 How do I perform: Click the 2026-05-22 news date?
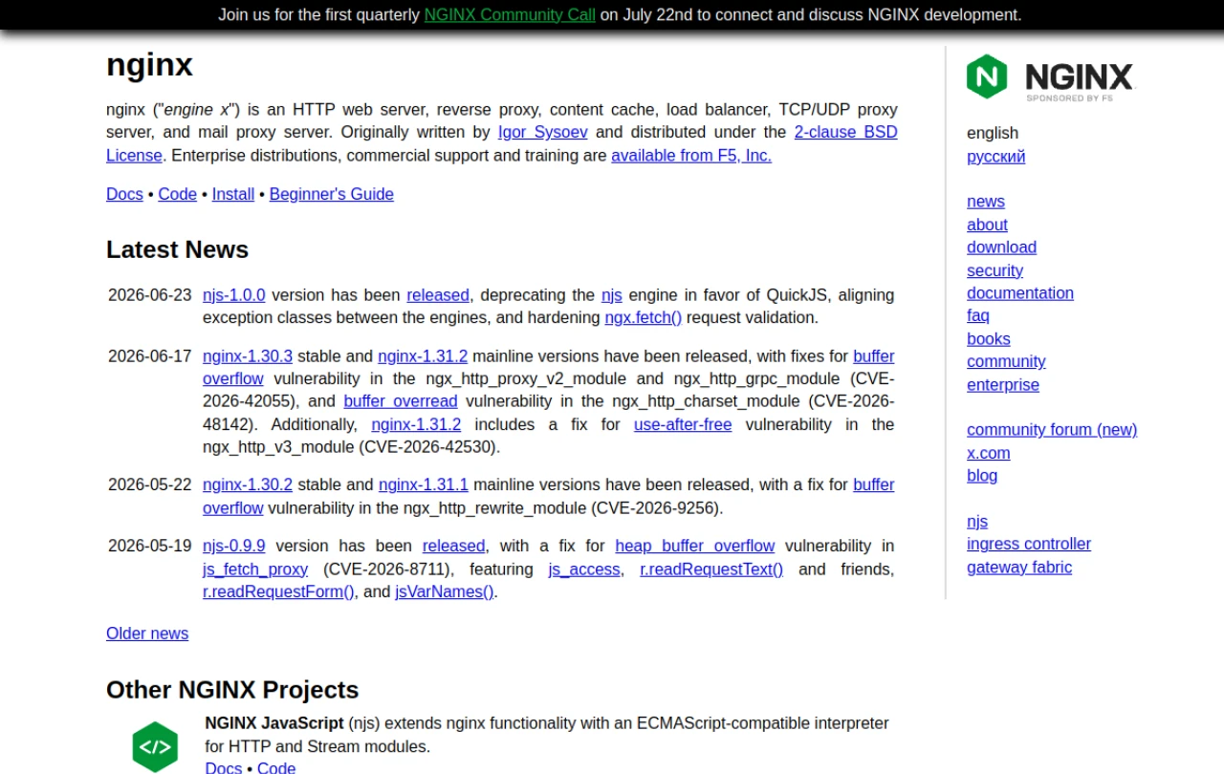pyautogui.click(x=150, y=484)
